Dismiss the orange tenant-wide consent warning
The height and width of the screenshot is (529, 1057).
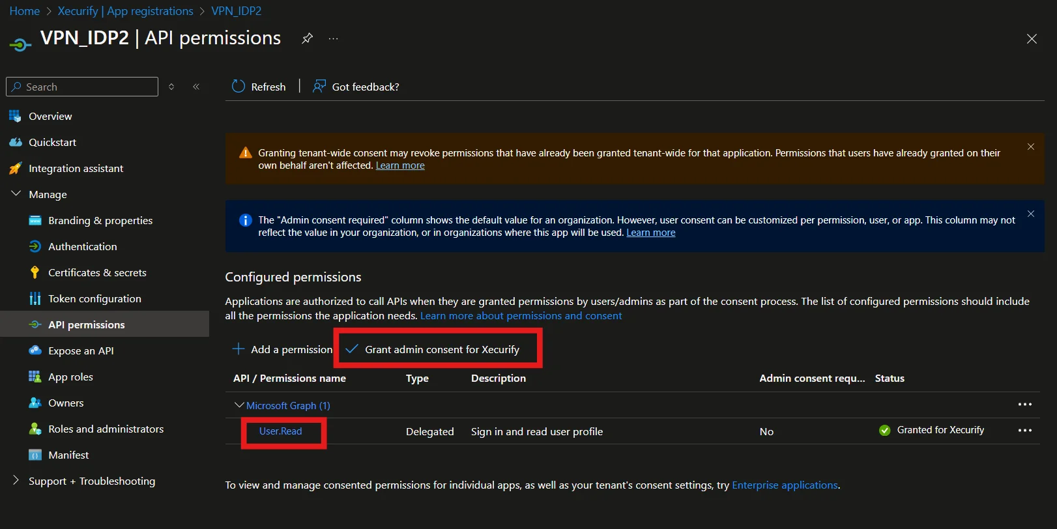[x=1031, y=147]
